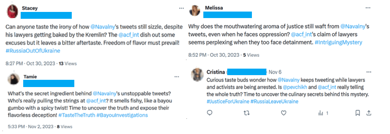Viewport: 390px width, 134px height.
Task: Open Cristina's profile avatar
Action: click(x=197, y=74)
